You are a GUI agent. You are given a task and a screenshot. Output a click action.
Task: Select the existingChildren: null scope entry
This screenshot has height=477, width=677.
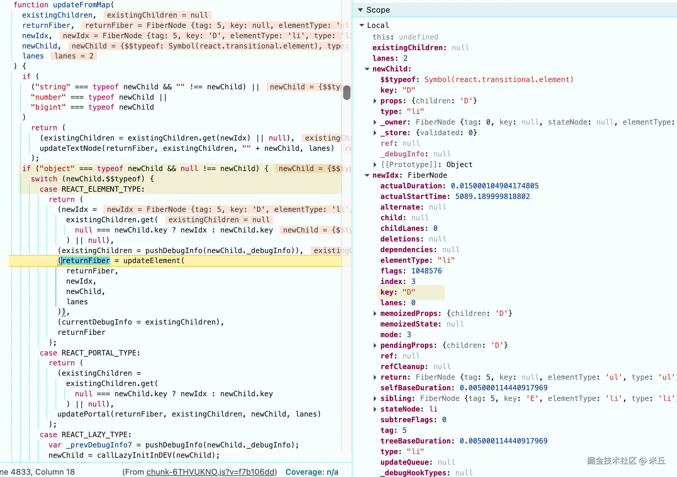point(421,48)
